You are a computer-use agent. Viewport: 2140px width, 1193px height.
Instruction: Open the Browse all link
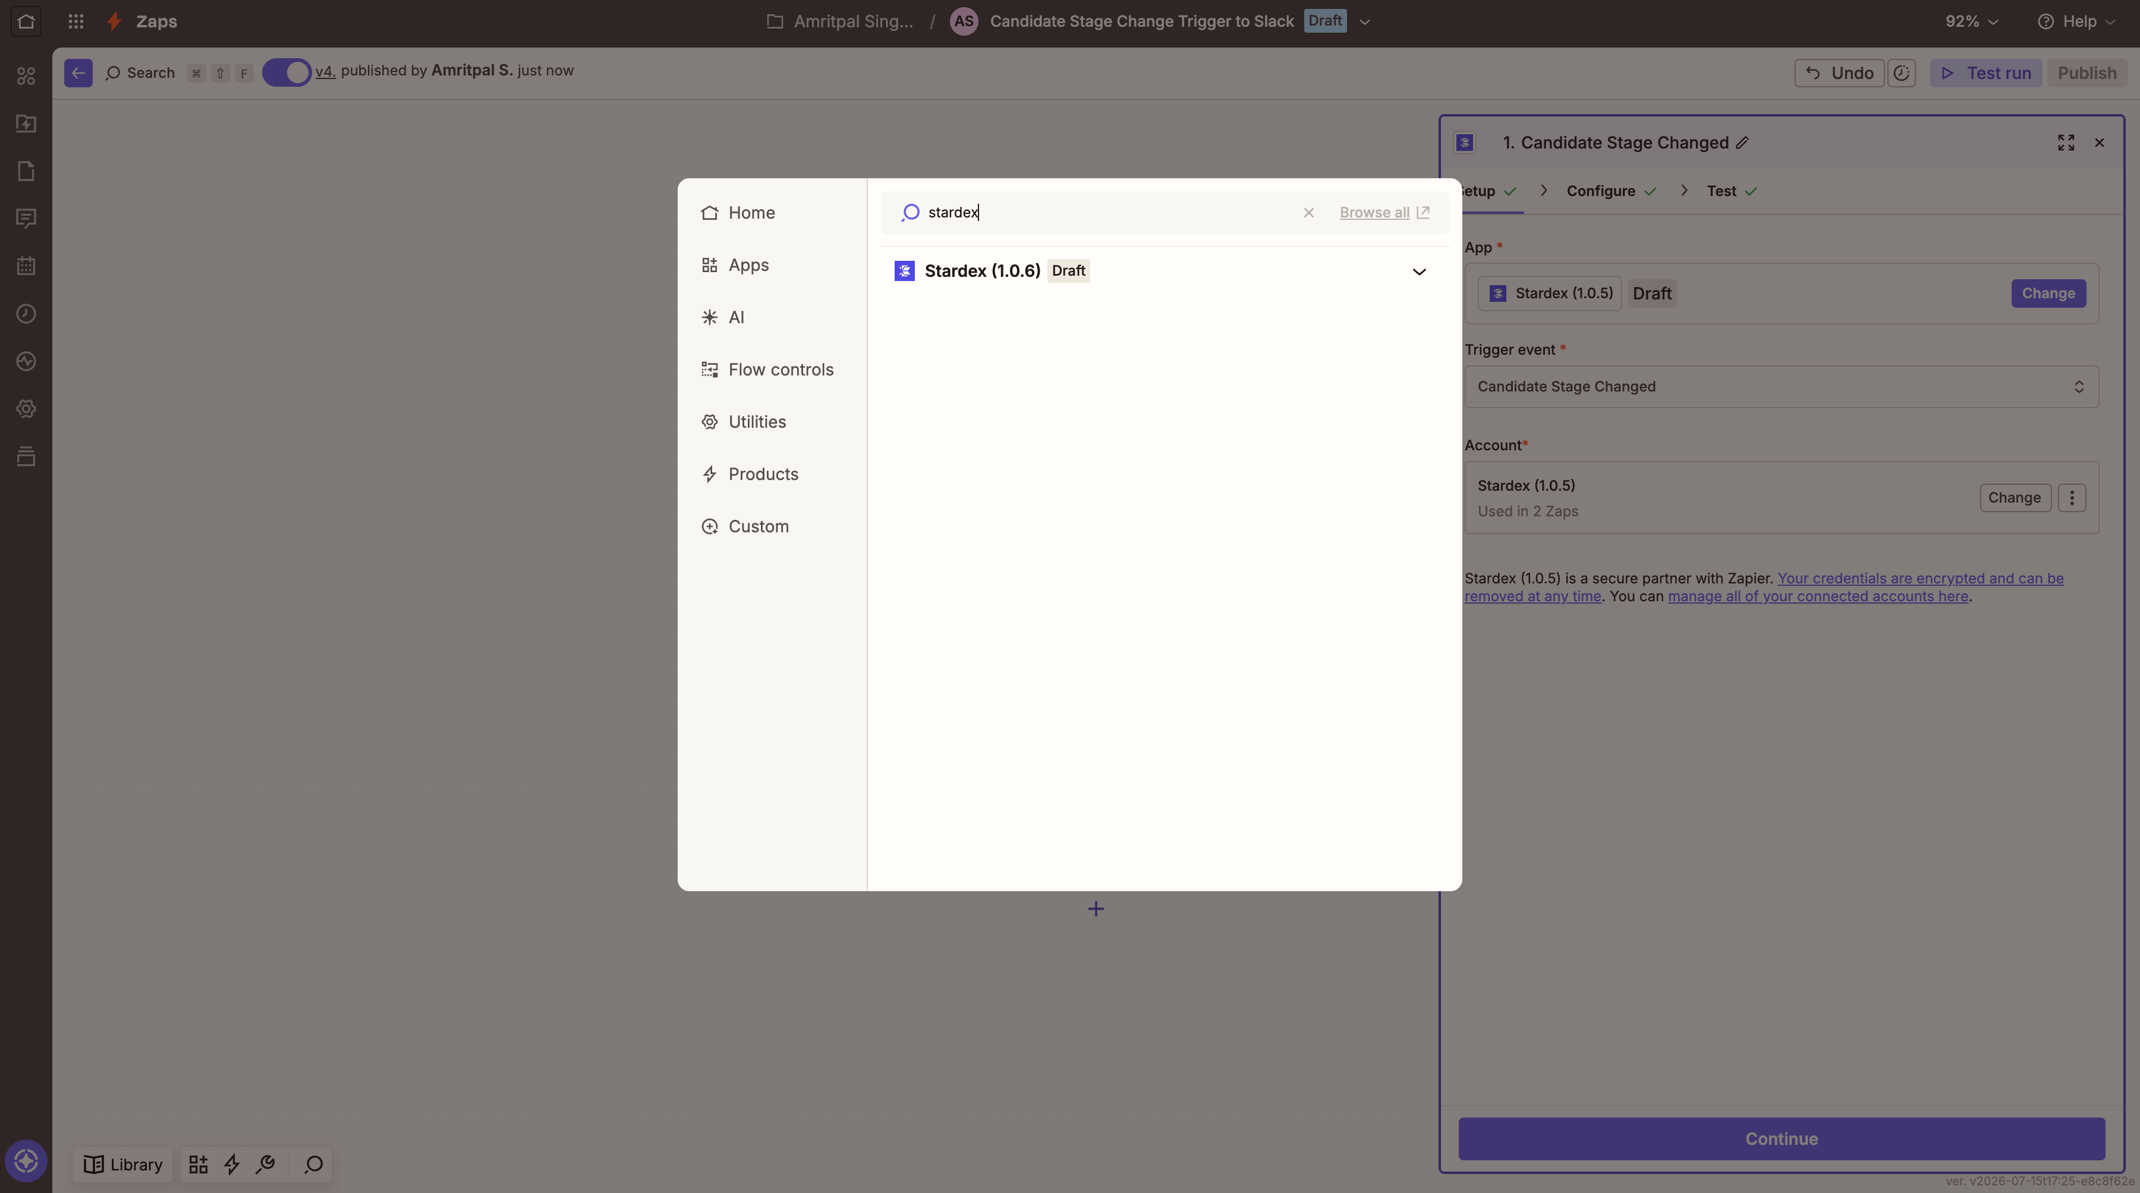pyautogui.click(x=1384, y=213)
